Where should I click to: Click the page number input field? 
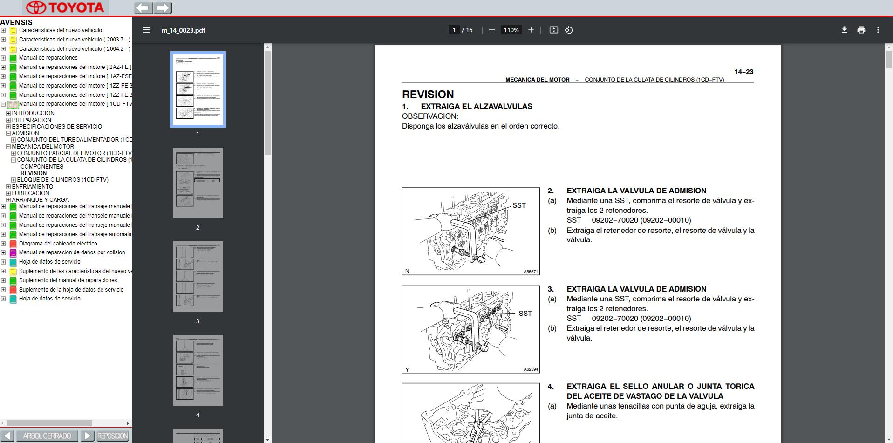tap(454, 30)
